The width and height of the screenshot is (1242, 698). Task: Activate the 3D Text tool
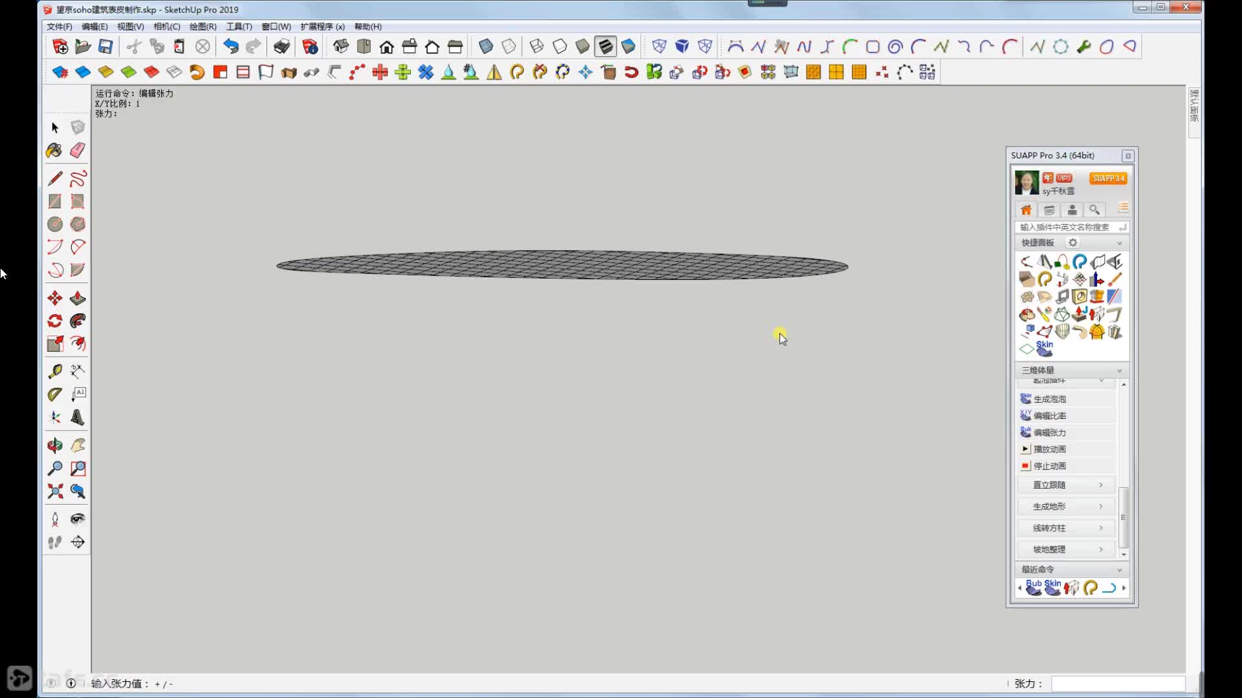(x=78, y=418)
